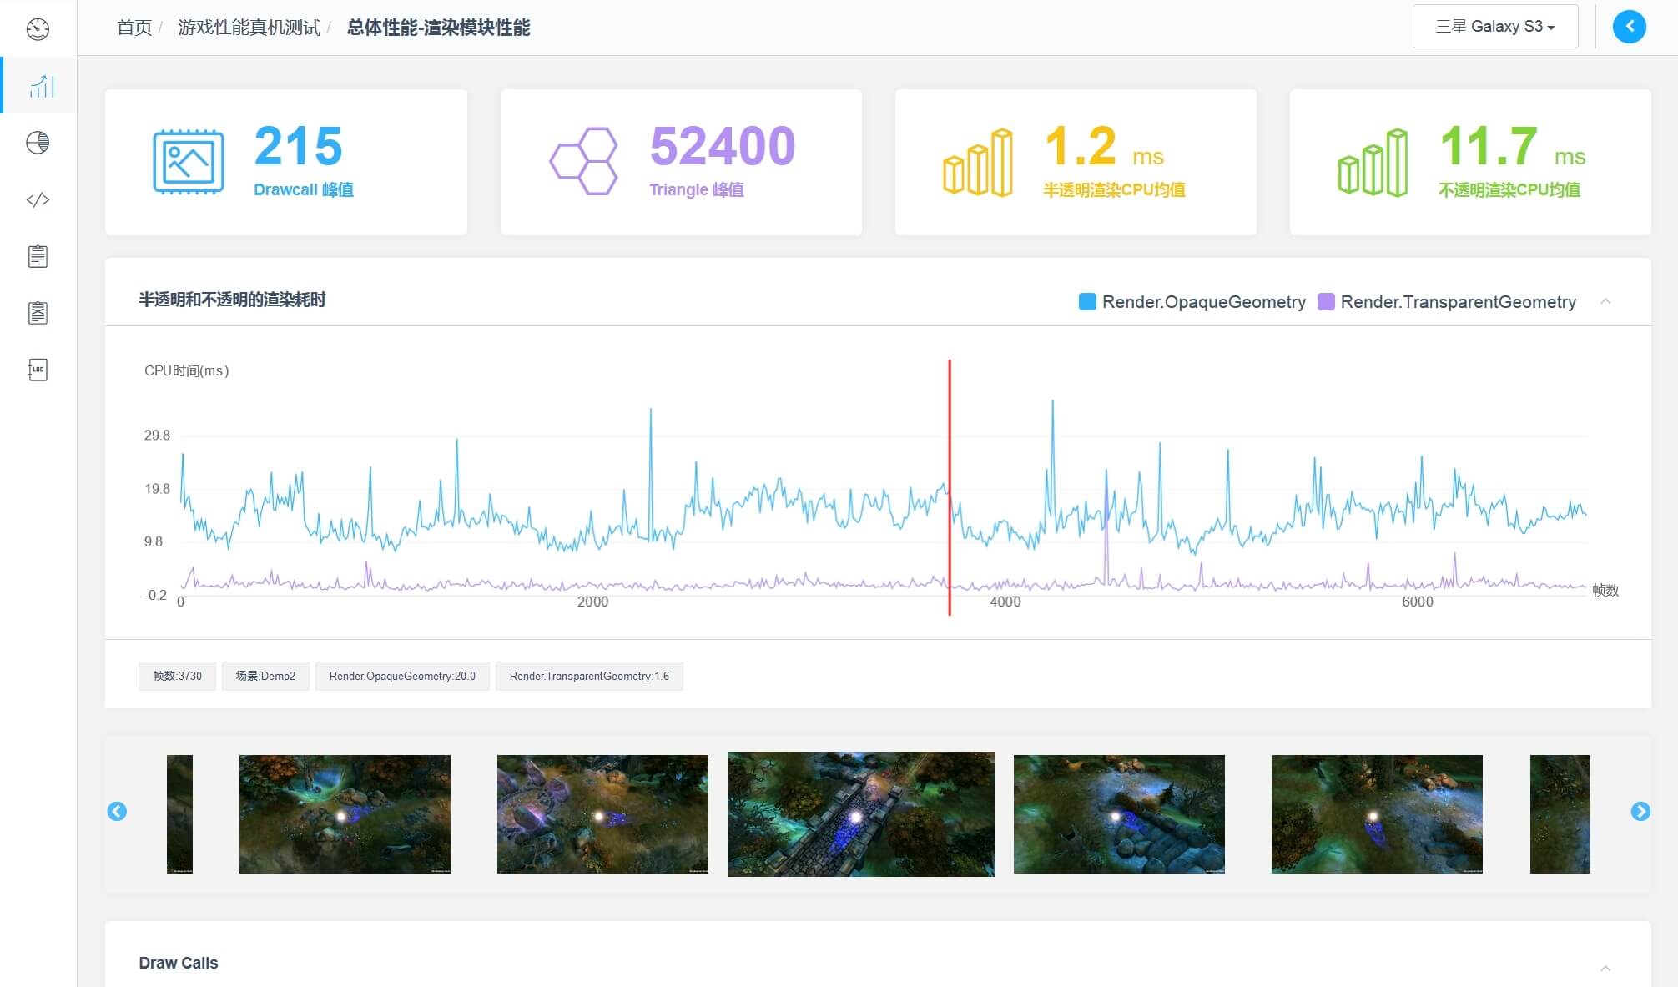Open the clipboard report sidebar icon
This screenshot has height=987, width=1678.
[38, 256]
